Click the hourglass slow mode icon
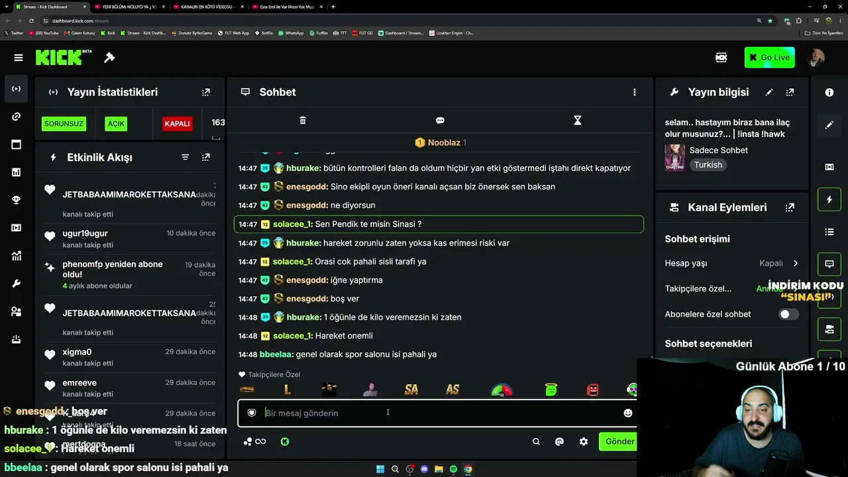The height and width of the screenshot is (477, 848). coord(577,121)
